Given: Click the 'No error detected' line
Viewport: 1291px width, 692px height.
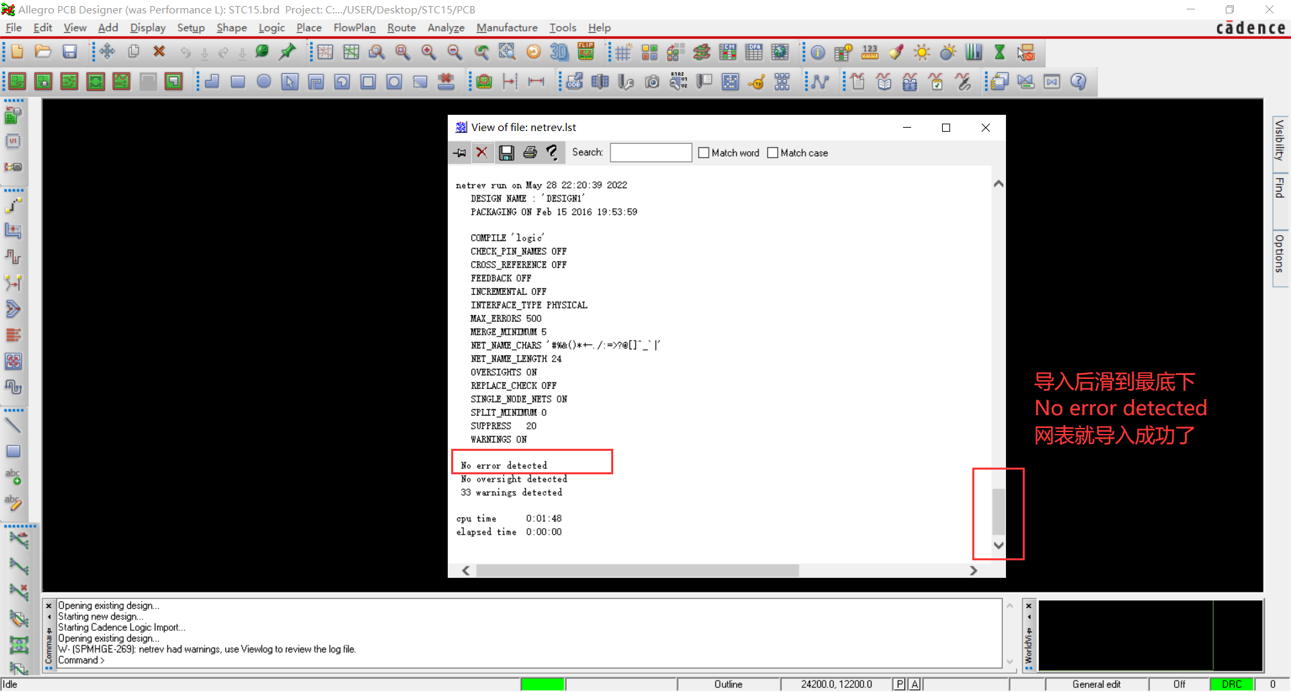Looking at the screenshot, I should click(x=504, y=466).
